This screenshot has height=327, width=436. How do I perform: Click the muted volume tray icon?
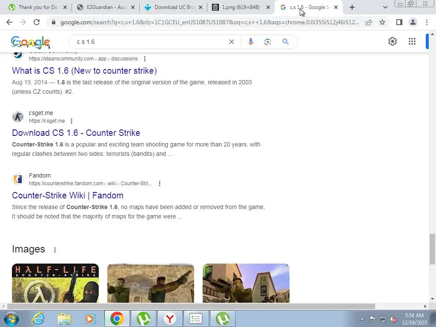click(x=393, y=319)
